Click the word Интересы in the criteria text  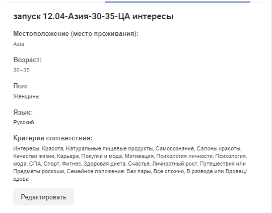pos(26,148)
